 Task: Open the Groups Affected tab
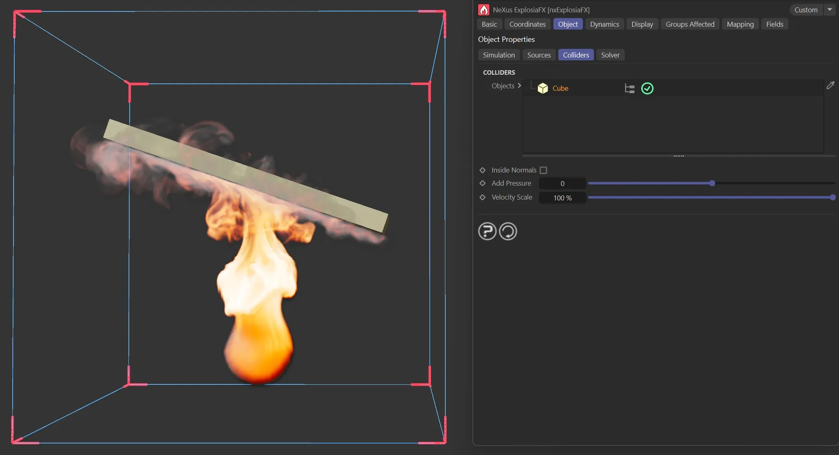click(x=690, y=24)
